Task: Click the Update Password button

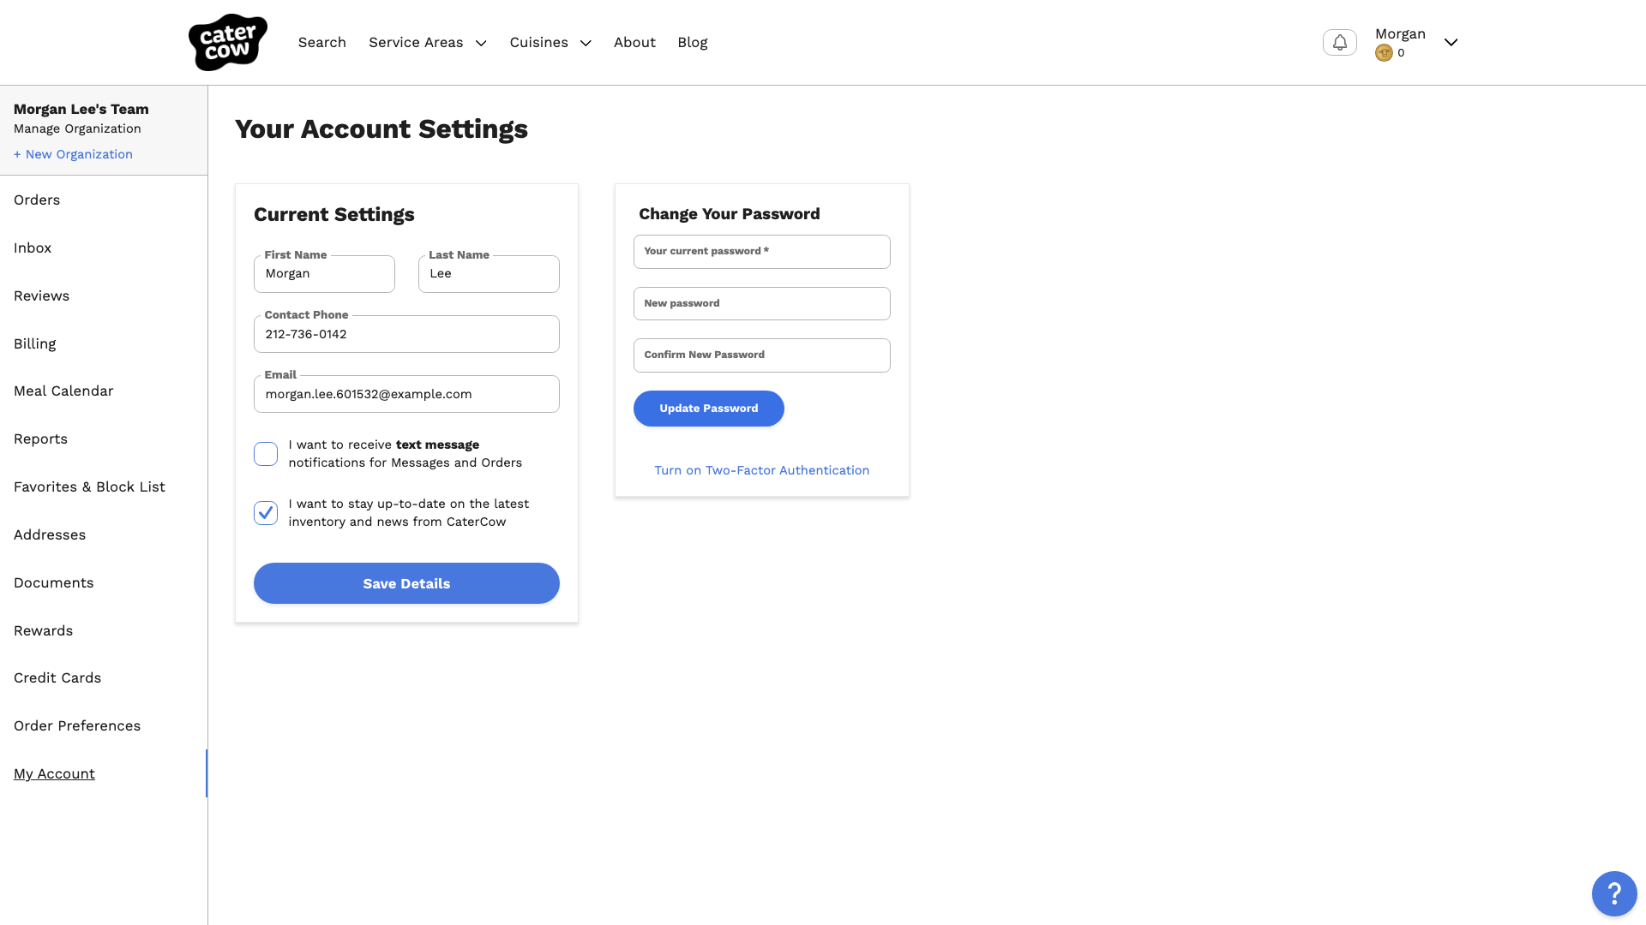Action: click(x=709, y=409)
